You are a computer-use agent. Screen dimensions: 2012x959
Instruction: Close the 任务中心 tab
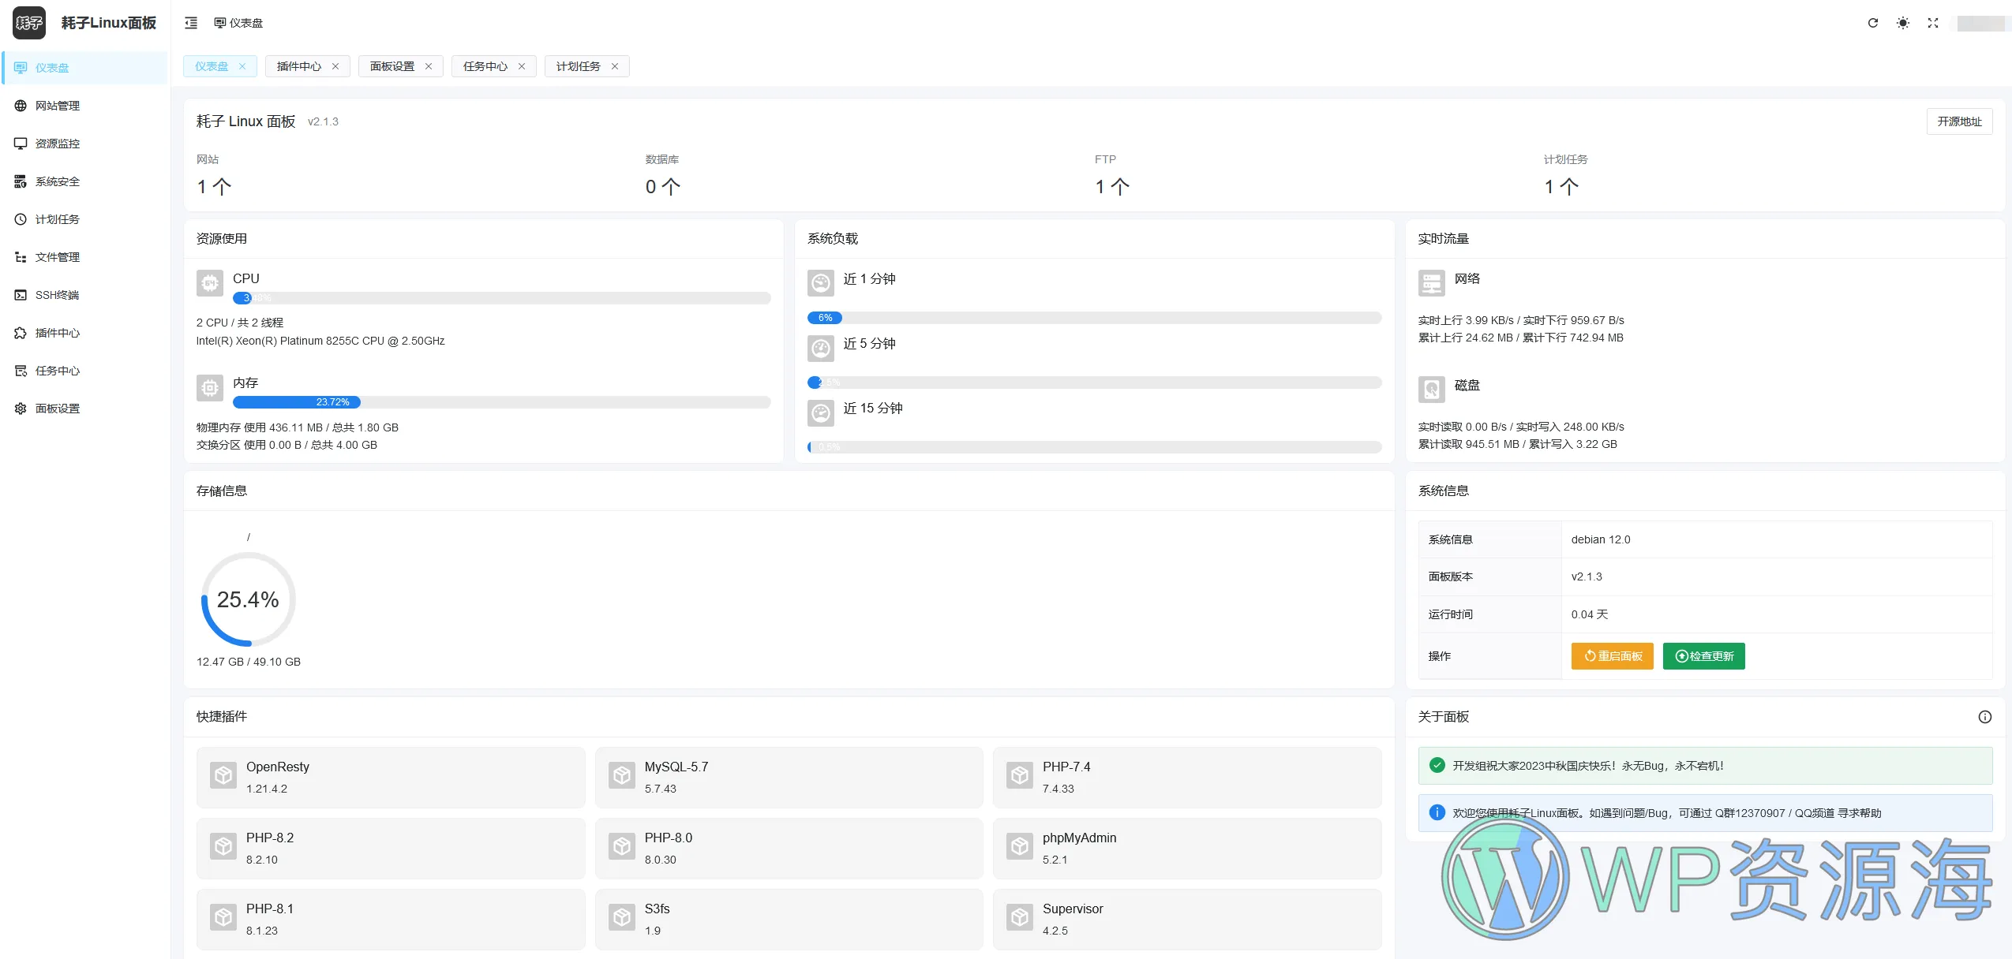tap(522, 66)
